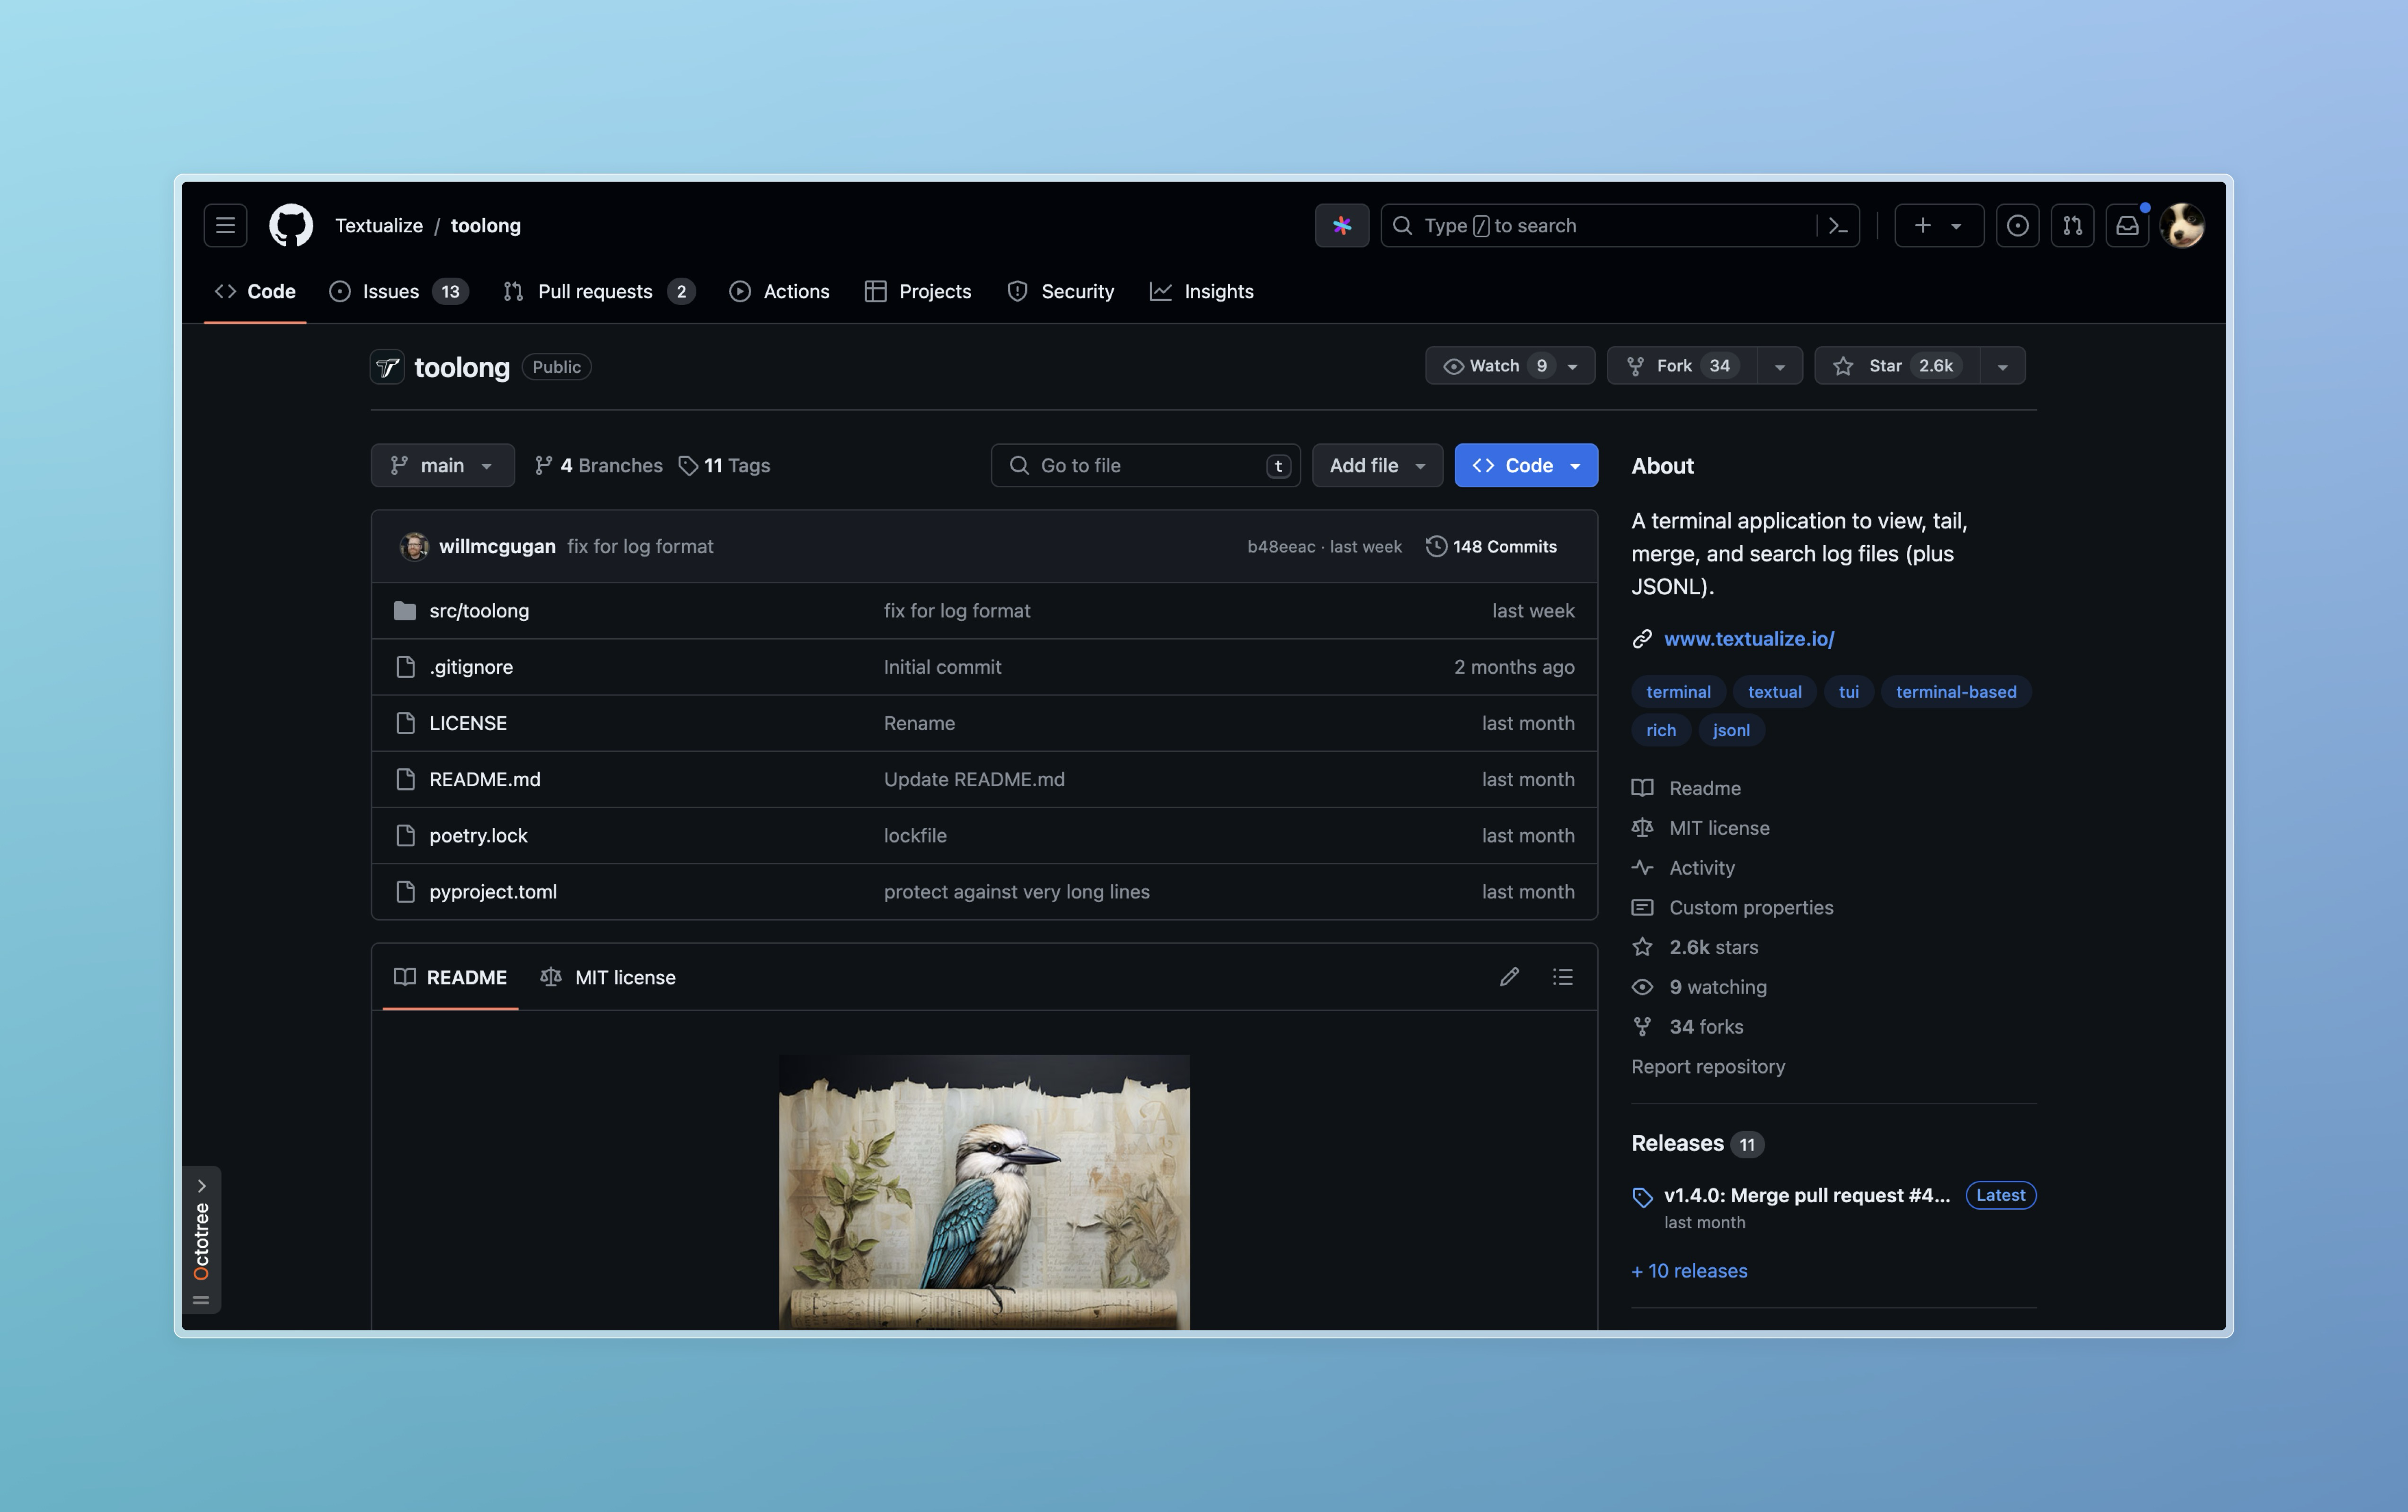2408x1512 pixels.
Task: Open the notifications inbox icon
Action: click(2127, 226)
